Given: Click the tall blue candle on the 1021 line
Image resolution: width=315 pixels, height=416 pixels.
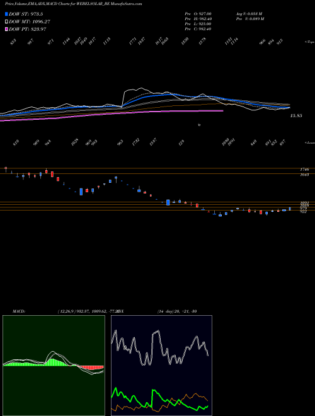Looking at the screenshot, I should (x=168, y=202).
